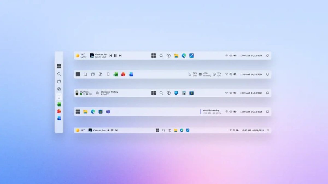Image resolution: width=328 pixels, height=184 pixels.
Task: Open Task View on the vertical taskbar
Action: click(59, 82)
